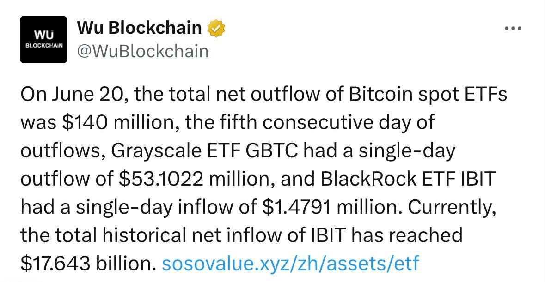Click the @WuBlockchain handle
This screenshot has height=282, width=545.
click(x=142, y=51)
